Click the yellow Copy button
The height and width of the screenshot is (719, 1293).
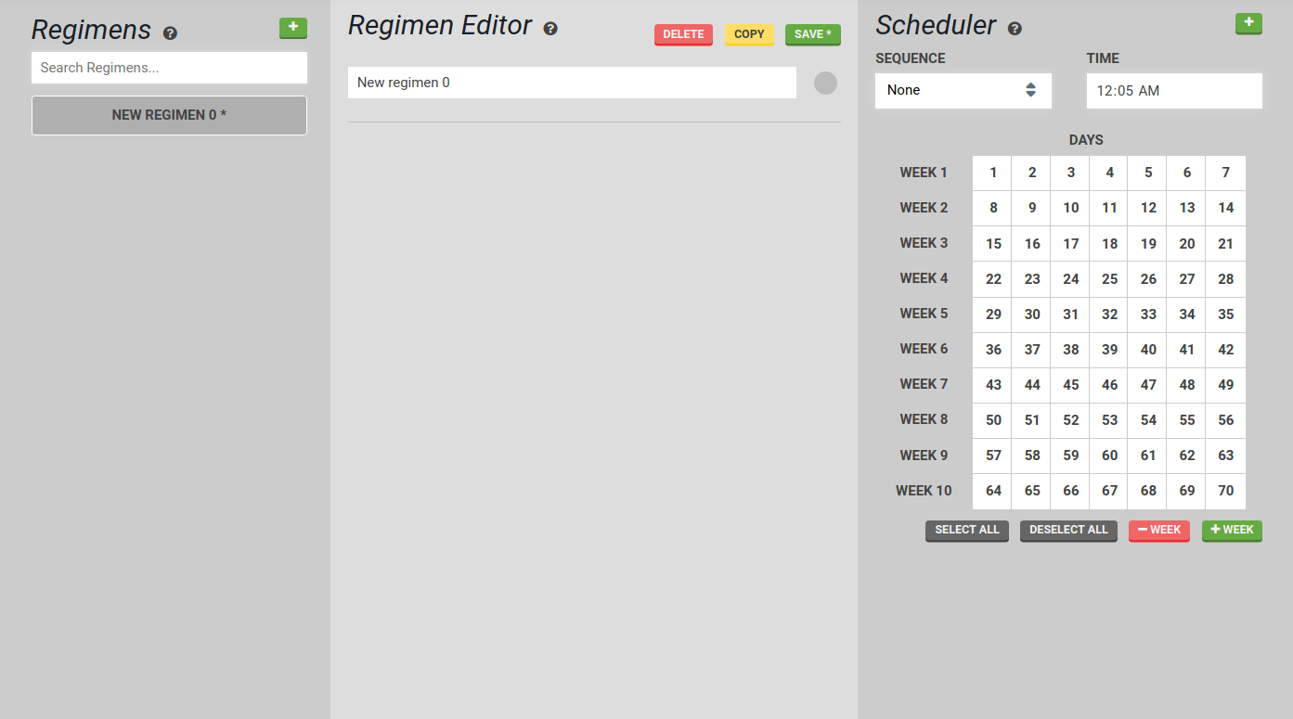749,34
